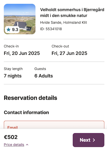Select the check-out date Fri, 27 Jun 2025

coord(69,53)
